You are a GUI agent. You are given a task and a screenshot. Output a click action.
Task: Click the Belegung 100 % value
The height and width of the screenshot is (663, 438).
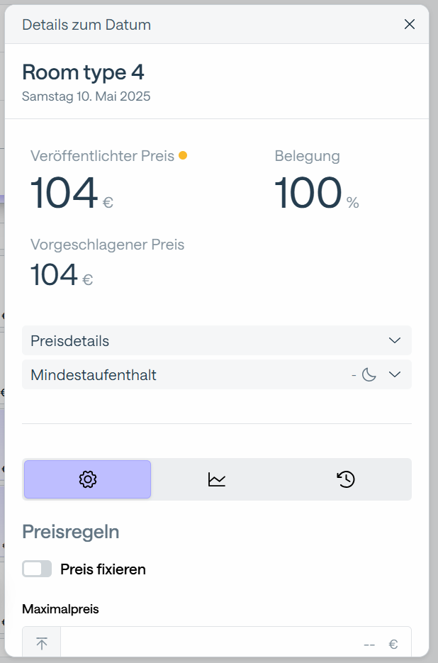316,193
